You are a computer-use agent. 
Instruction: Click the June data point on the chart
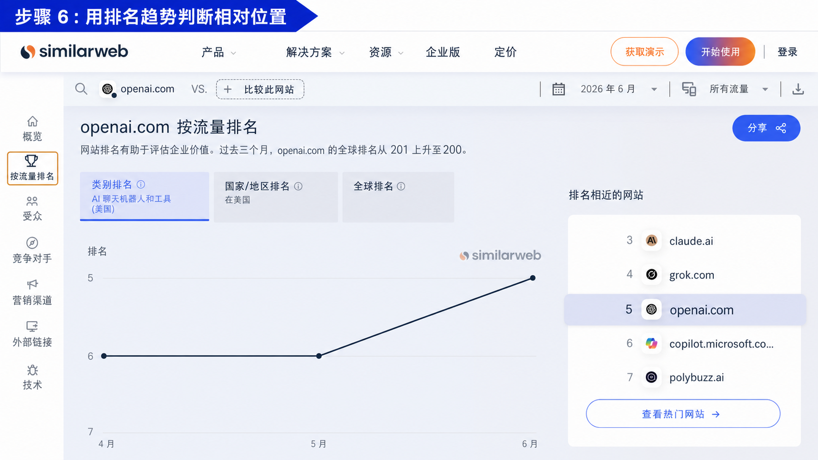coord(533,278)
